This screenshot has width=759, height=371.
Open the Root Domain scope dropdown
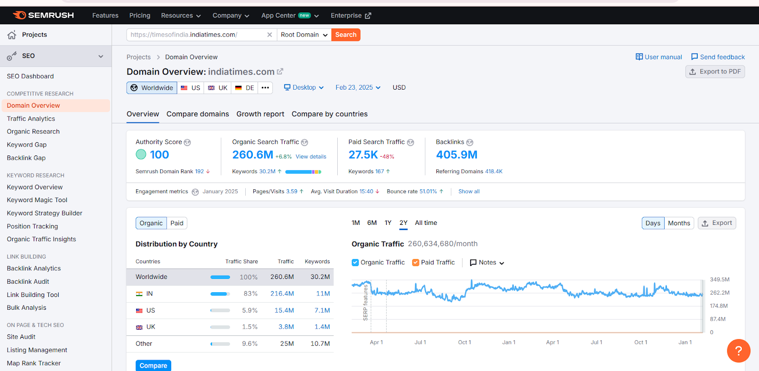[x=304, y=35]
